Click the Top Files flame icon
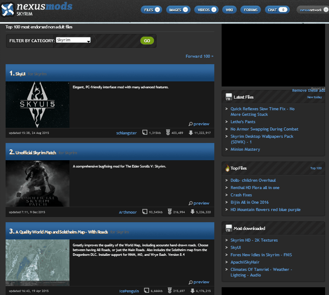Image resolution: width=329 pixels, height=295 pixels. tap(227, 168)
